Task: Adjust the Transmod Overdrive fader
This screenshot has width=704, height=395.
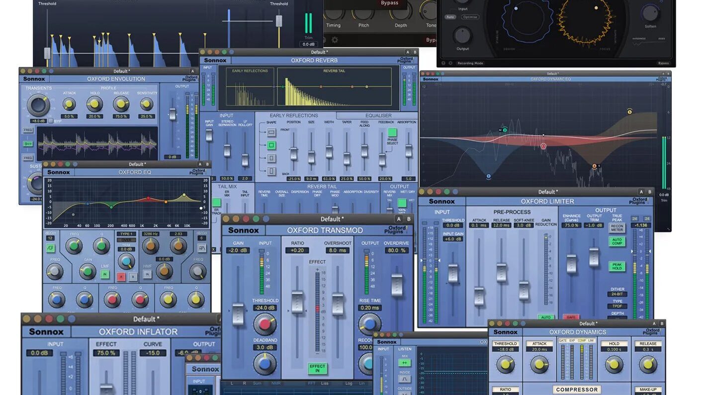Action: point(396,285)
